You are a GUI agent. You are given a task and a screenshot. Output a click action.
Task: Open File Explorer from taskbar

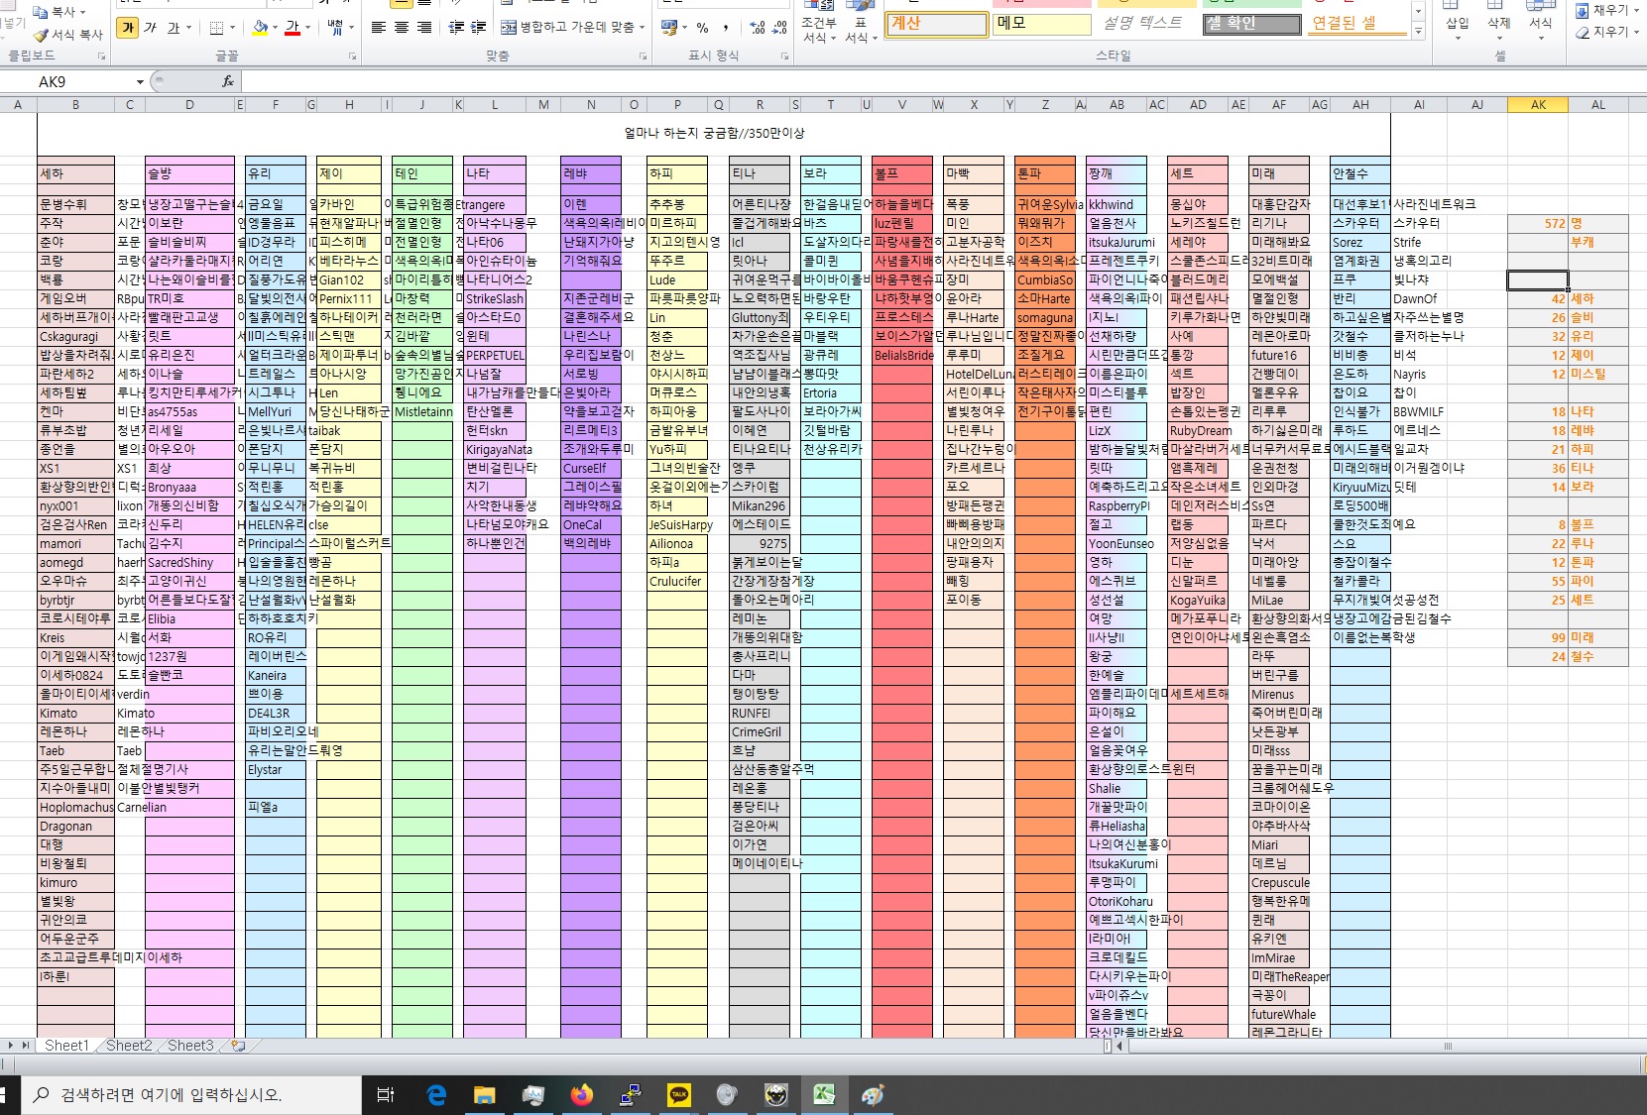pyautogui.click(x=484, y=1095)
